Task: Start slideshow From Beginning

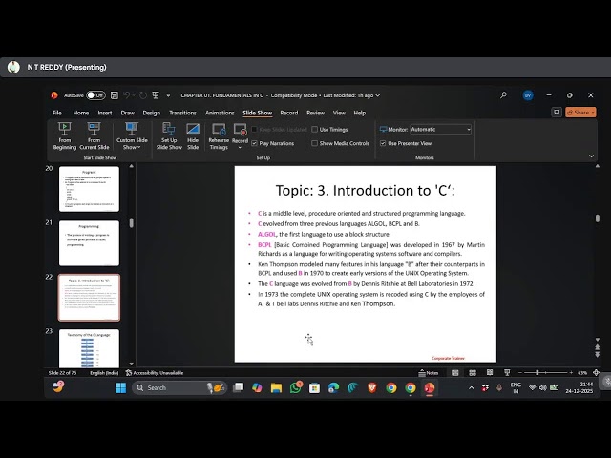Action: (x=65, y=135)
